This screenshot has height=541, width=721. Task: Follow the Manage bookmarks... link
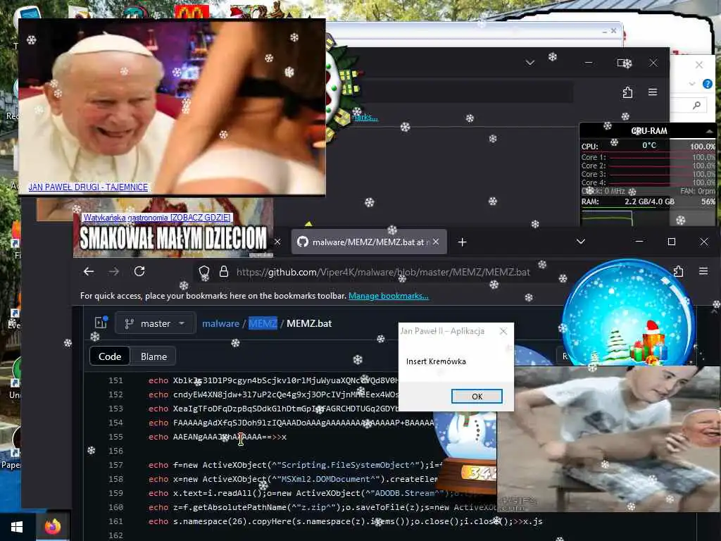[x=388, y=296]
